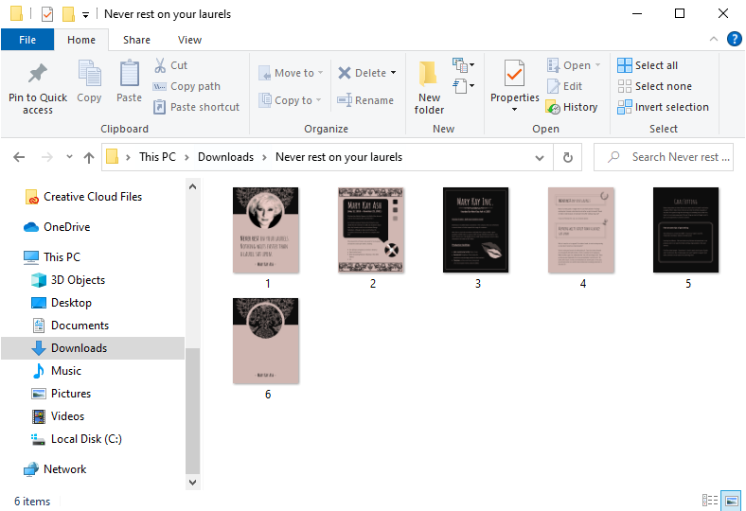The image size is (746, 511).
Task: Open Music folder in sidebar
Action: click(x=57, y=371)
